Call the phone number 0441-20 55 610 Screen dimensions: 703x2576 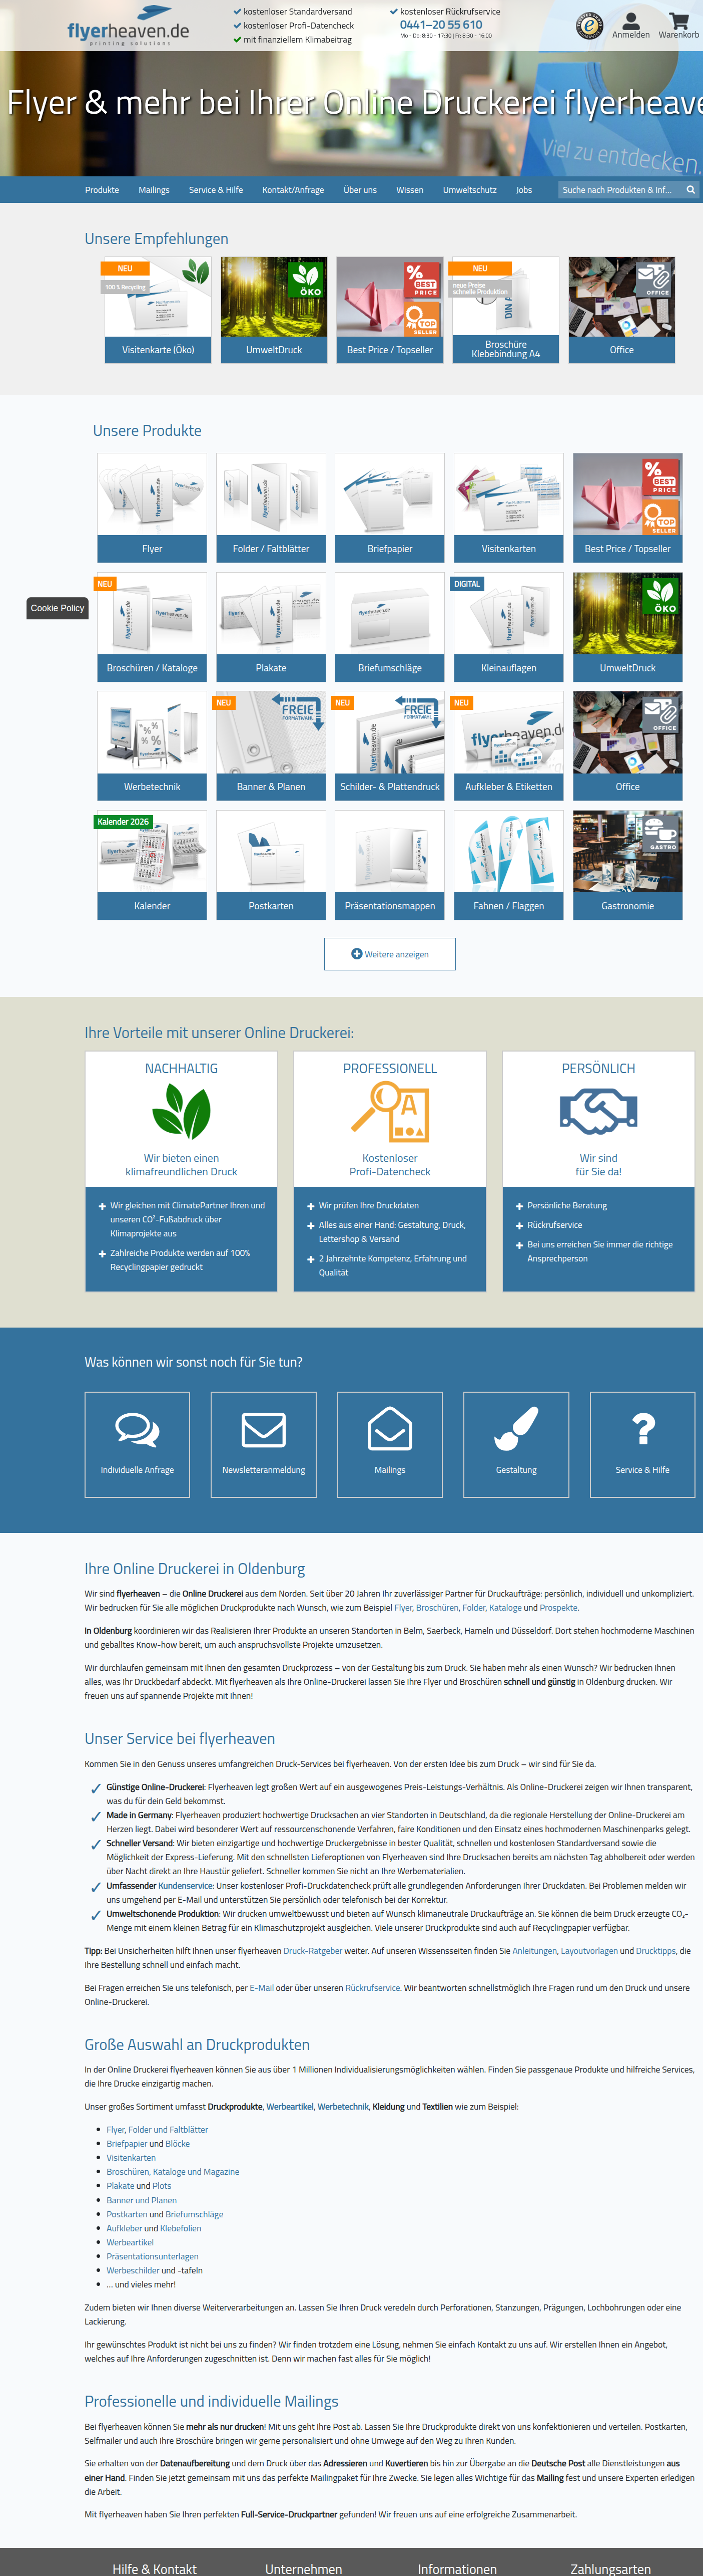pyautogui.click(x=440, y=25)
